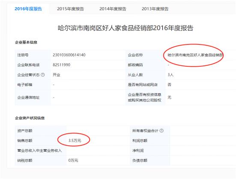Click registration number 230103600614140
The height and width of the screenshot is (180, 236).
tap(69, 55)
